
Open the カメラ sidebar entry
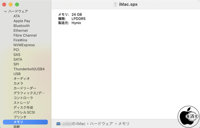(x=18, y=84)
